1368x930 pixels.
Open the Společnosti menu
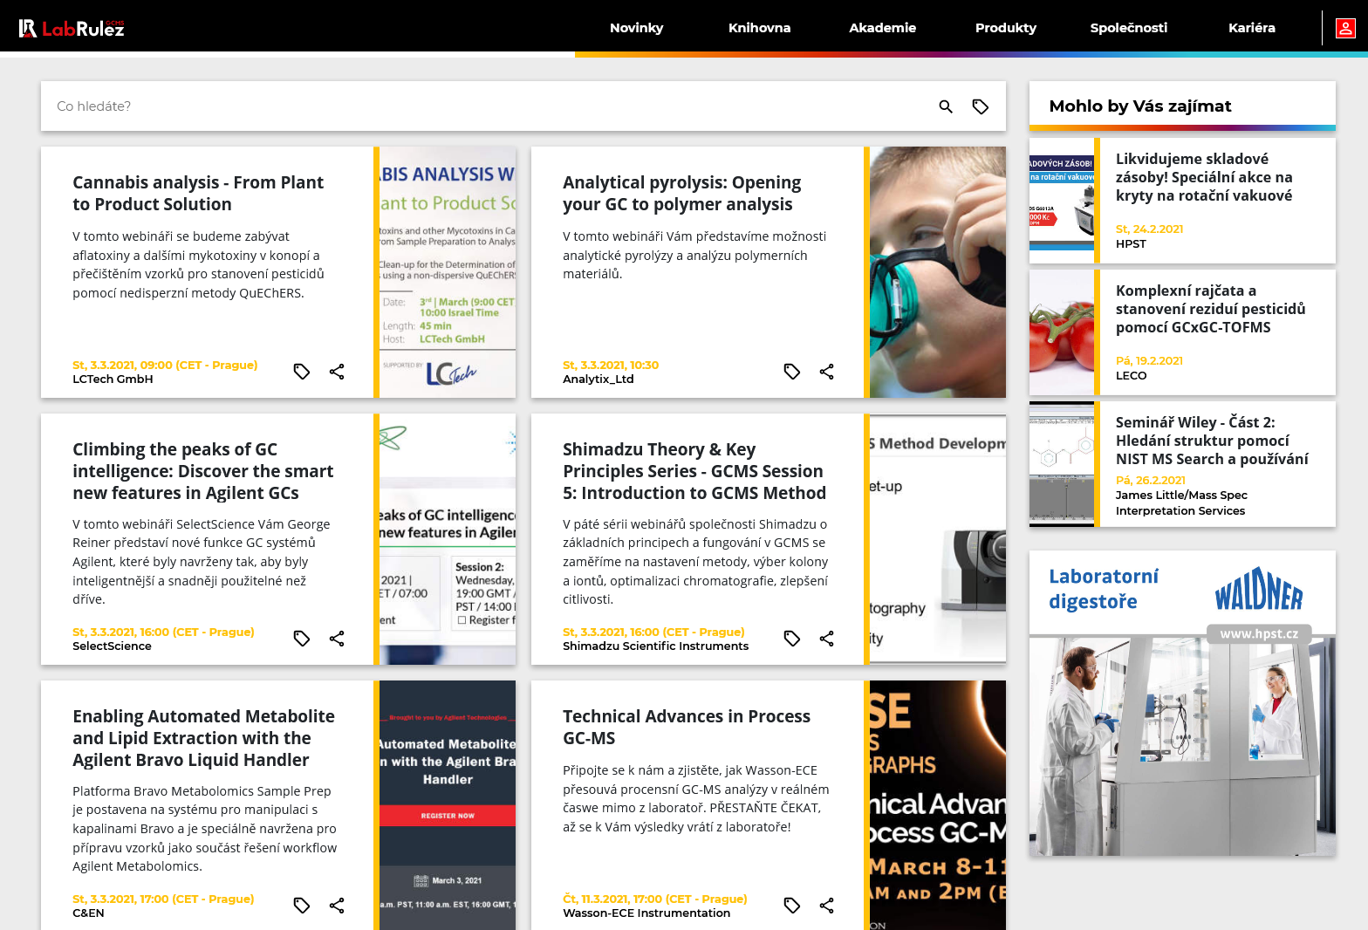click(1128, 28)
